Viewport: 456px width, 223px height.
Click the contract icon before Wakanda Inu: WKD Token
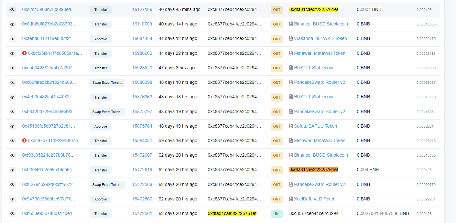[x=291, y=38]
